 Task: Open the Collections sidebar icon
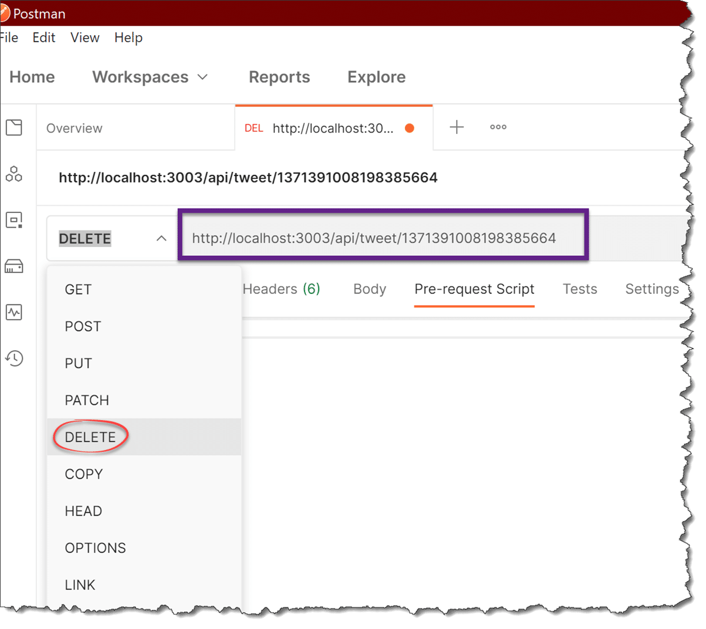coord(14,127)
